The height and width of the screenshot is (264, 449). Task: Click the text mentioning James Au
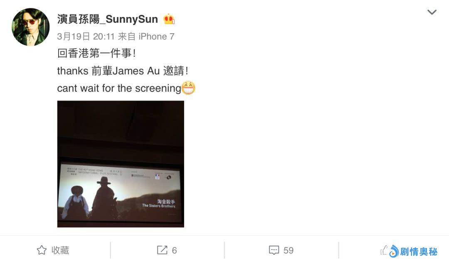(123, 71)
